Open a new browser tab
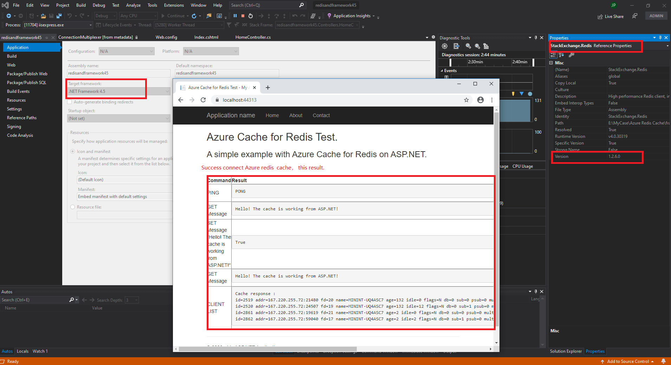Viewport: 671px width, 365px height. tap(268, 88)
